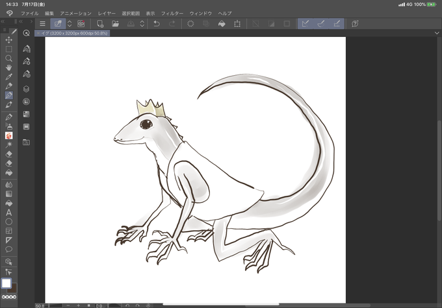Viewport: 442px width, 308px height.
Task: Select the red flower Decoration tool
Action: (8, 136)
